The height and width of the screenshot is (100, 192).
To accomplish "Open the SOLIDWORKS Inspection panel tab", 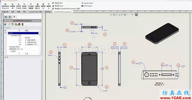I will point(14,17).
